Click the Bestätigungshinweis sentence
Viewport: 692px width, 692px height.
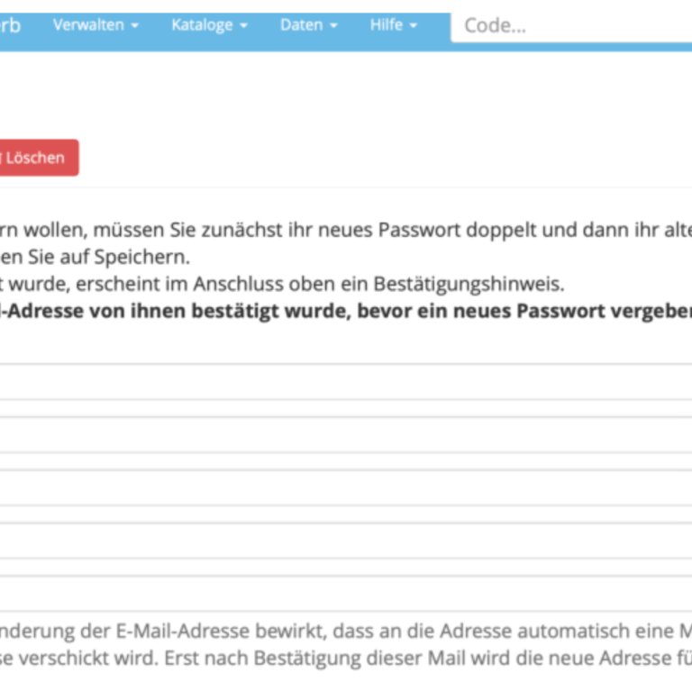coord(282,284)
